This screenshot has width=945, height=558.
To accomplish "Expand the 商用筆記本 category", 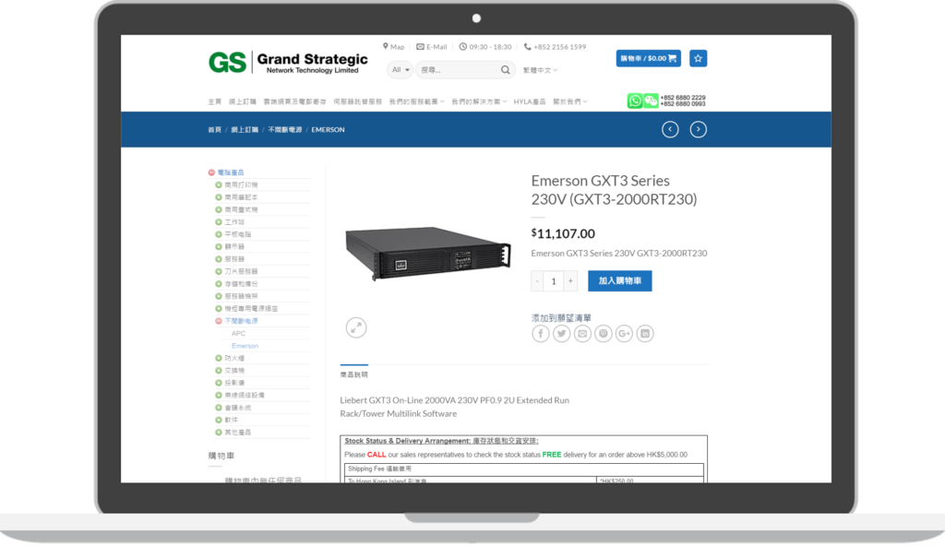I will 219,197.
